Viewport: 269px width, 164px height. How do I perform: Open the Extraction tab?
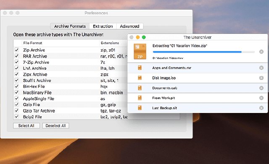click(x=103, y=26)
